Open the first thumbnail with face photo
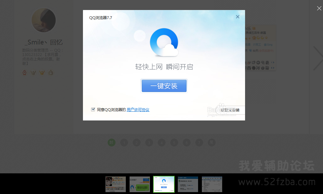The image size is (323, 194). [115, 184]
